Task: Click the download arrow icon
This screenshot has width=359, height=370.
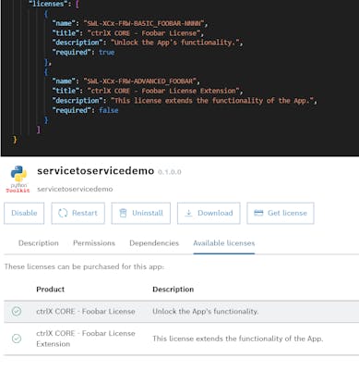Action: [188, 213]
